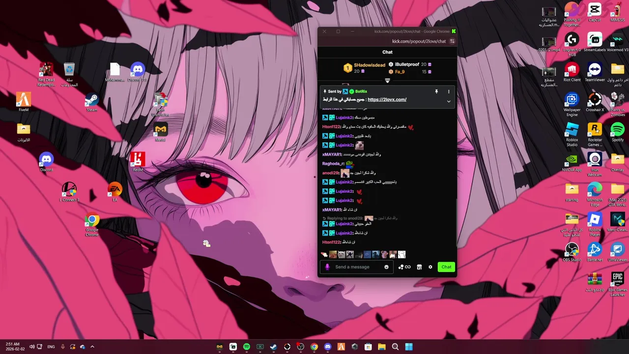This screenshot has width=629, height=354.
Task: Open the Recycle Bin on the desktop
Action: pyautogui.click(x=69, y=75)
